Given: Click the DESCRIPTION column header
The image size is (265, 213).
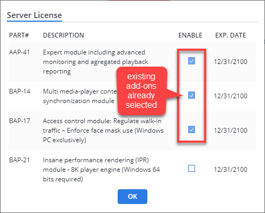Looking at the screenshot, I should [64, 35].
